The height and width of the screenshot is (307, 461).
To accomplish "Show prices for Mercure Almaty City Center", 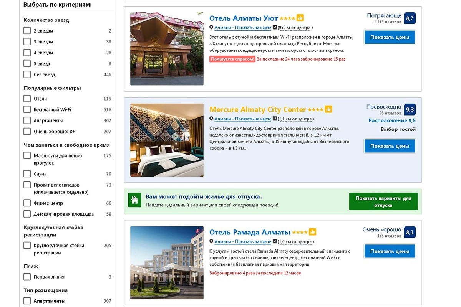I will click(x=390, y=146).
